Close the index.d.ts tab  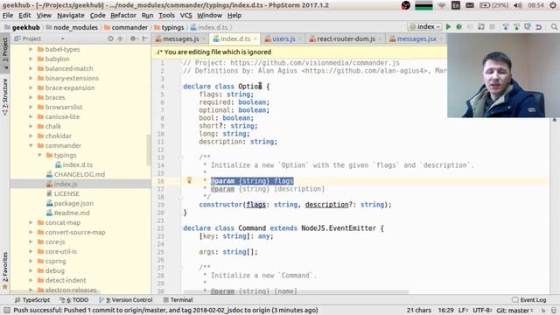click(x=255, y=38)
